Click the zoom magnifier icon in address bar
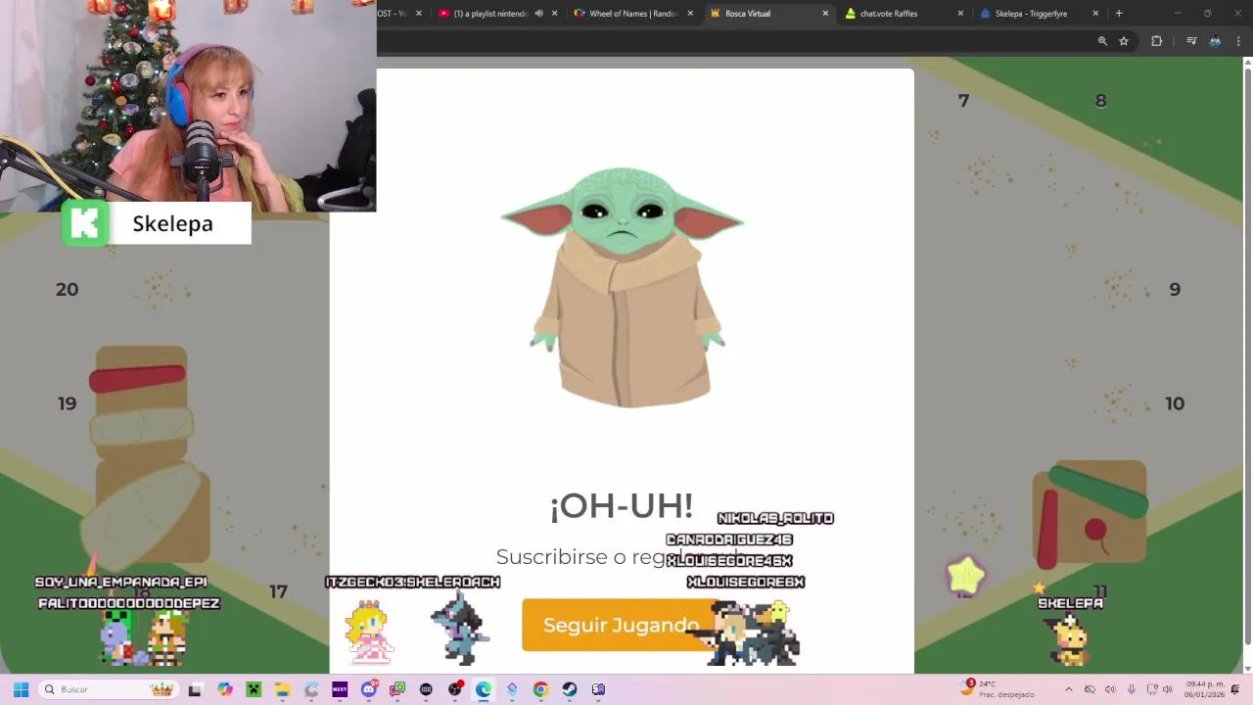The image size is (1253, 705). (1102, 41)
